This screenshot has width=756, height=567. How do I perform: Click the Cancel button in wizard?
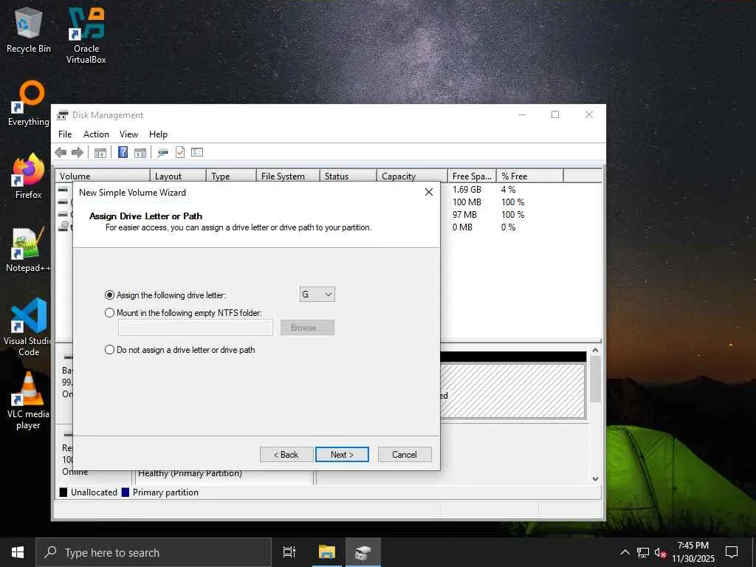(x=405, y=455)
